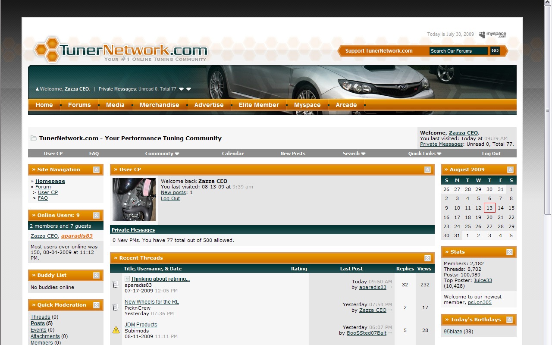Open the Merchandise menu item
Viewport: 552px width, 345px height.
coord(159,105)
